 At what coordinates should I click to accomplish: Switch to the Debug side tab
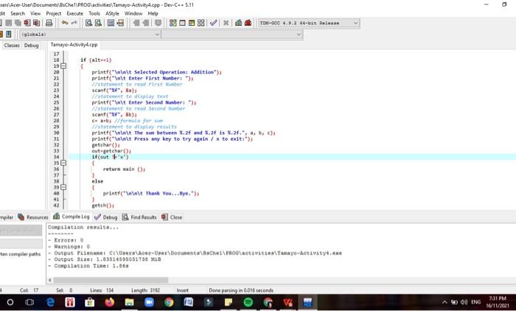[x=31, y=46]
